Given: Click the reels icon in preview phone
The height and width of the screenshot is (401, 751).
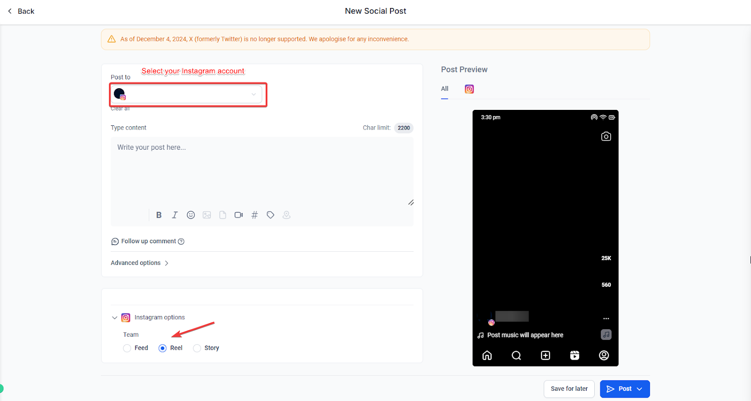Looking at the screenshot, I should pos(575,355).
